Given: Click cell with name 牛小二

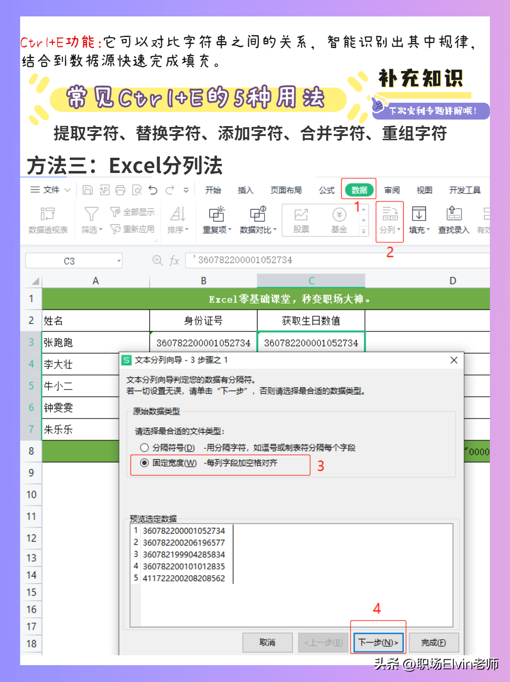Looking at the screenshot, I should tap(81, 386).
